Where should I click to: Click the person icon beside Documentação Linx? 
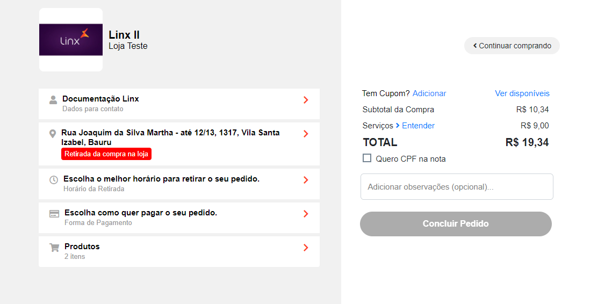[53, 100]
